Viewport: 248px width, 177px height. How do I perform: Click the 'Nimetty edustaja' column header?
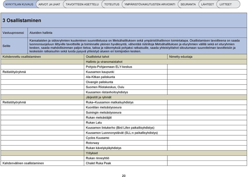[207, 57]
